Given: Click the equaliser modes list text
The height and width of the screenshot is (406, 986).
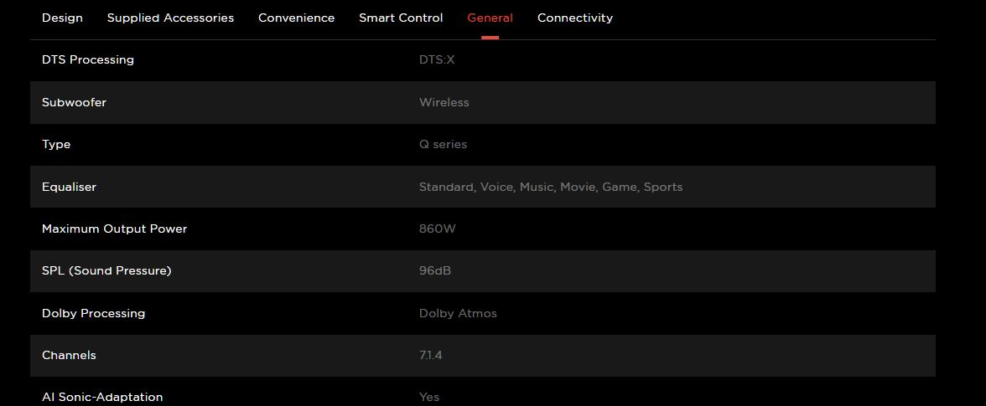Looking at the screenshot, I should pyautogui.click(x=550, y=187).
